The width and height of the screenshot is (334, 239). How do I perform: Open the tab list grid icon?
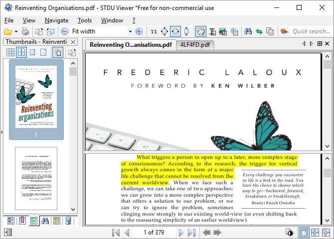coord(320,44)
